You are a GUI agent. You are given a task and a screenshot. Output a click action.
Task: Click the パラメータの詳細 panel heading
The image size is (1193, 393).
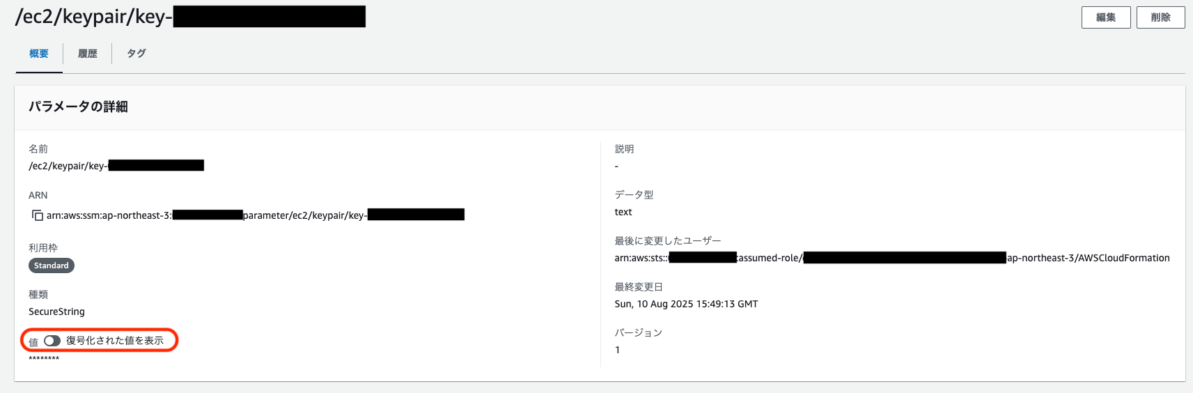coord(78,107)
